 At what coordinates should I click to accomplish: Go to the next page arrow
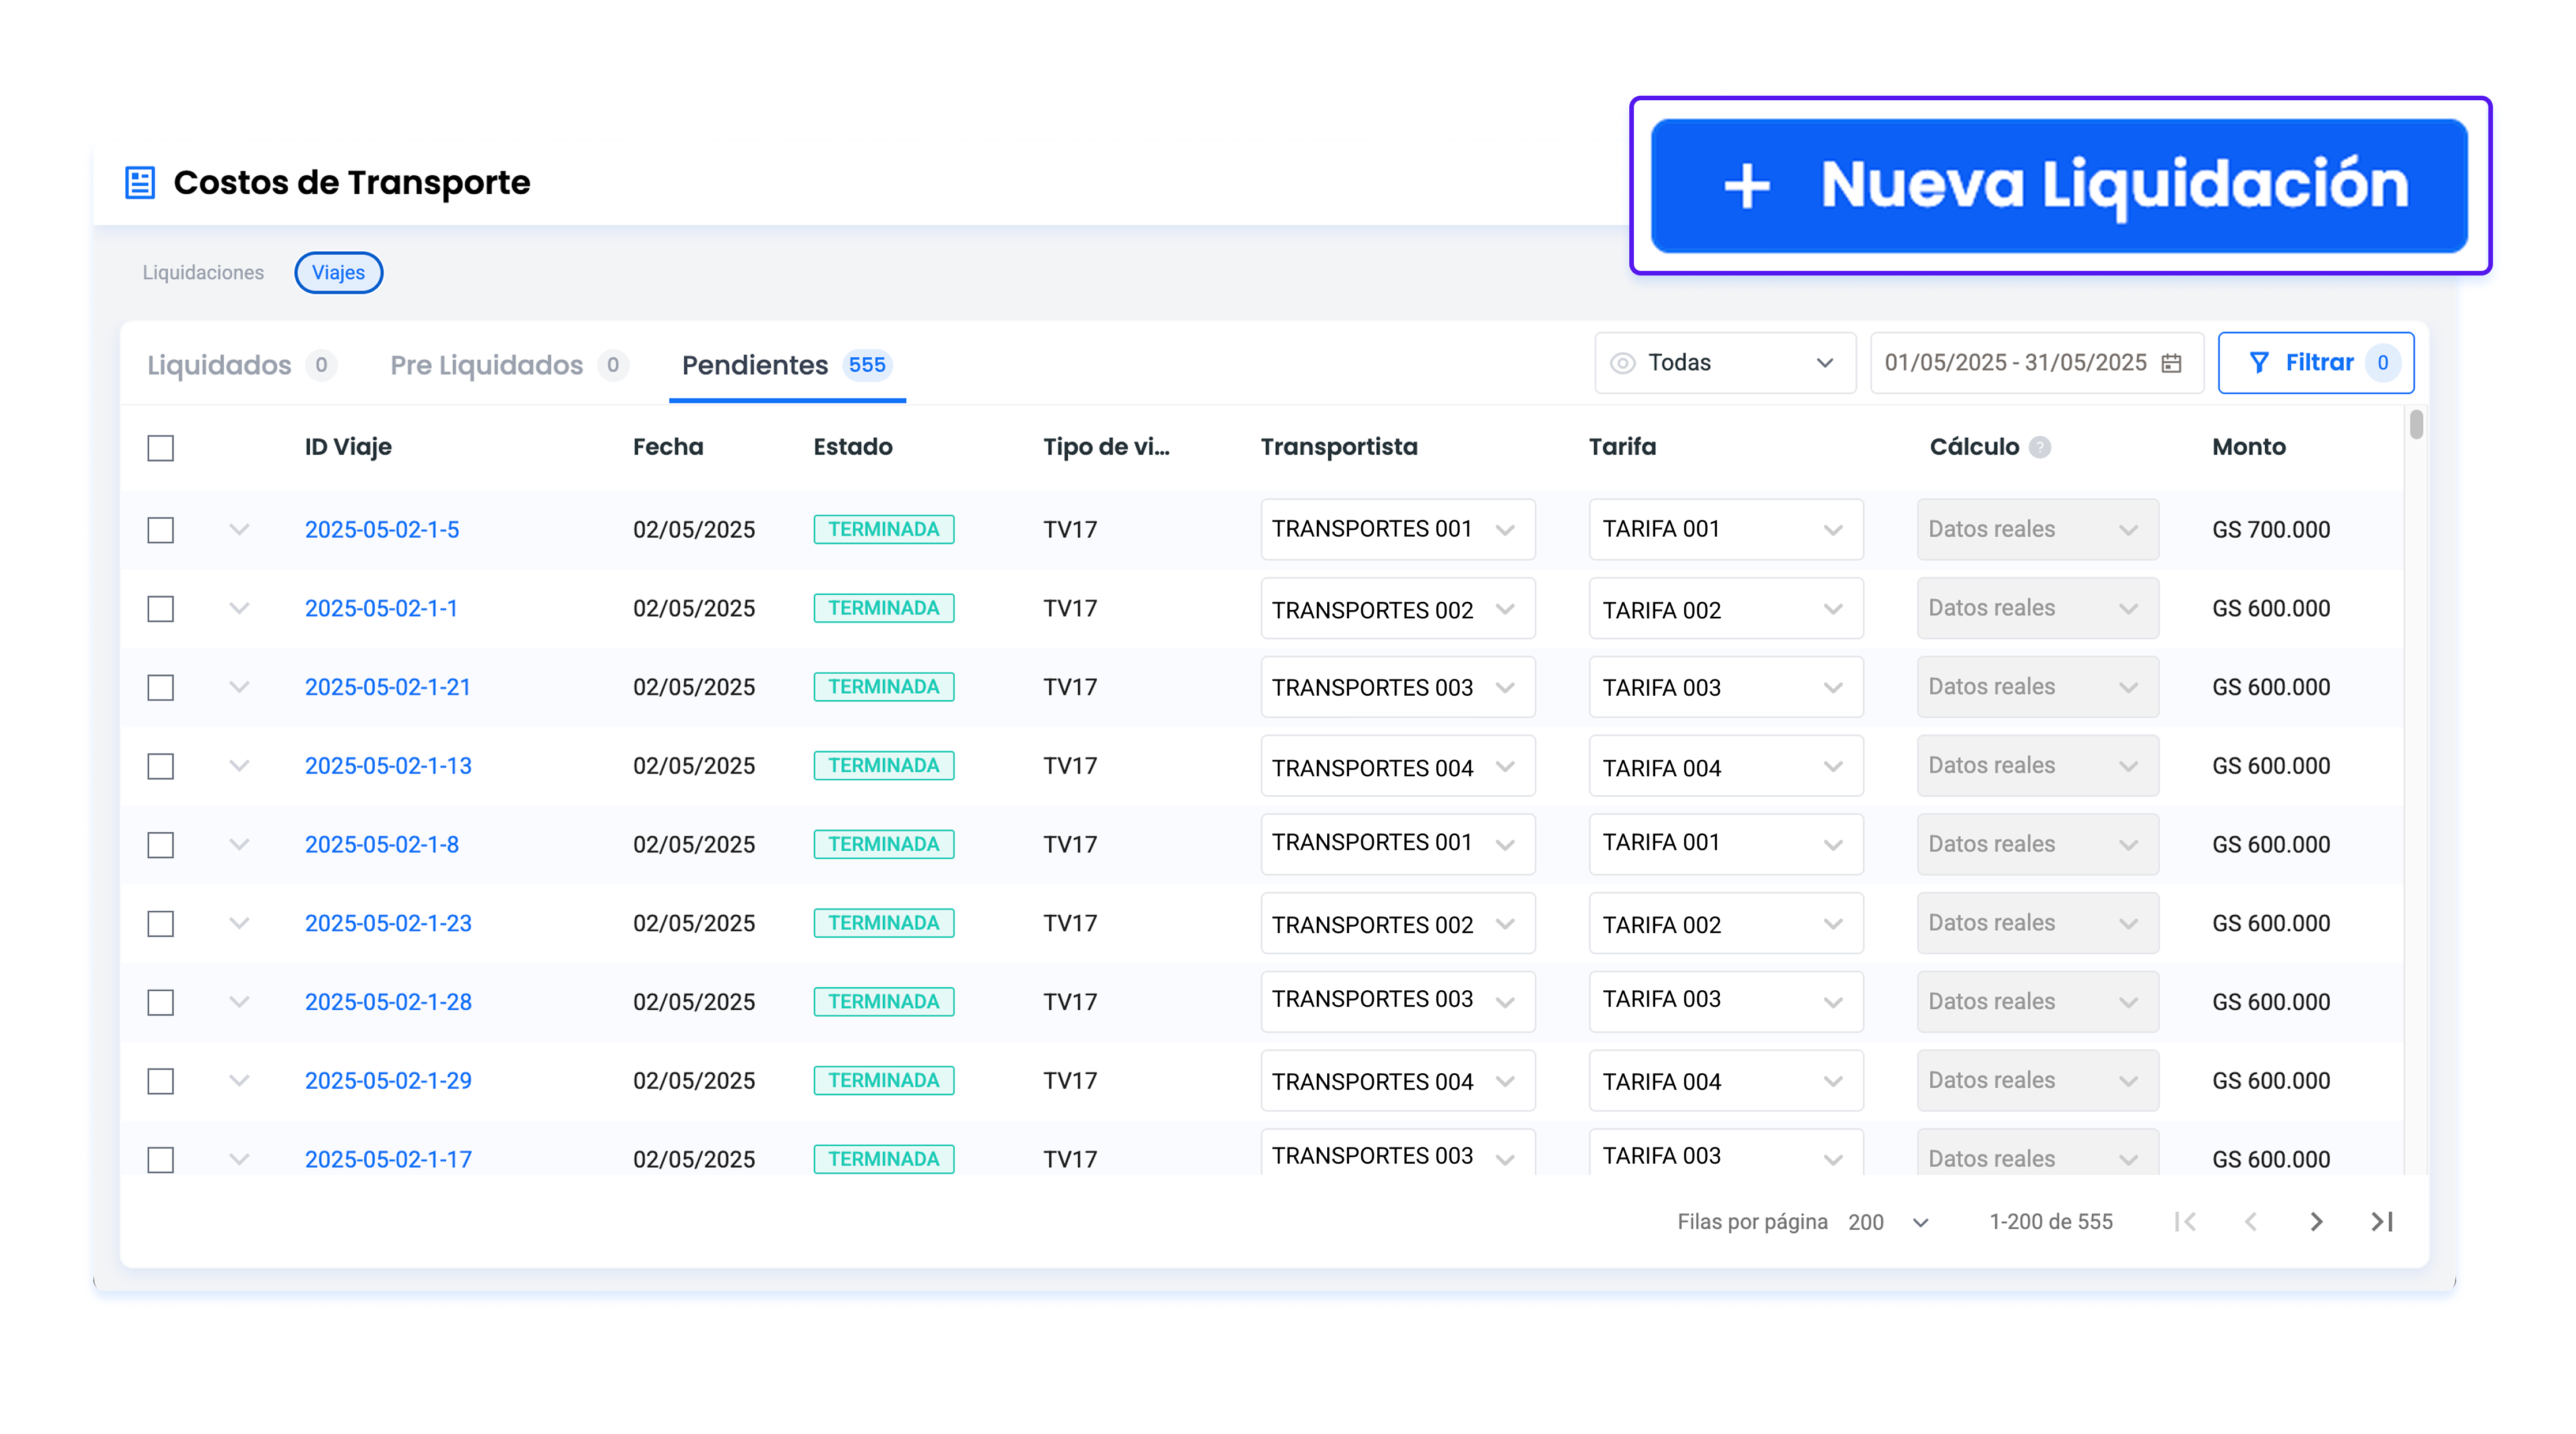[x=2316, y=1221]
